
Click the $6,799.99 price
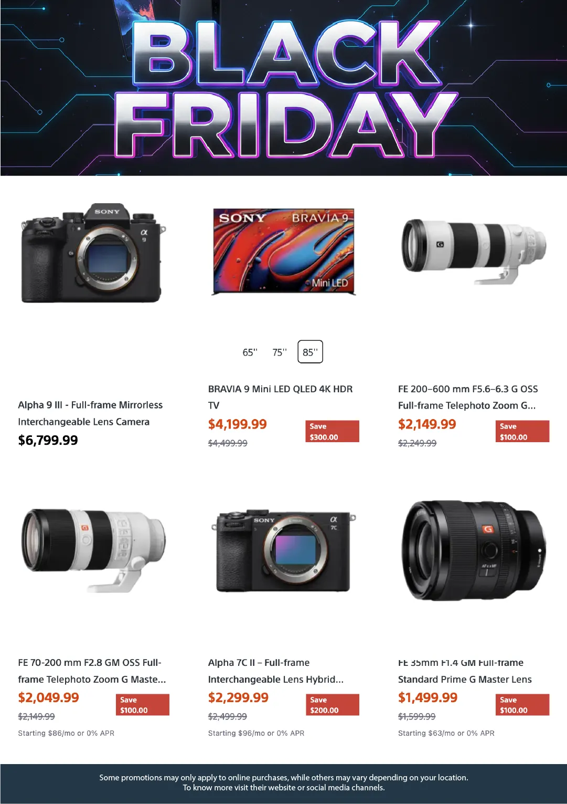pyautogui.click(x=48, y=440)
